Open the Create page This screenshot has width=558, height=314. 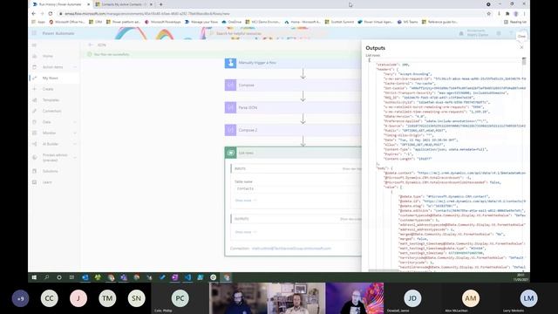48,89
